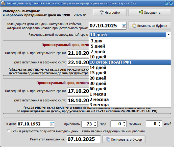
Task: Click the app icon in title bar
Action: pyautogui.click(x=3, y=3)
